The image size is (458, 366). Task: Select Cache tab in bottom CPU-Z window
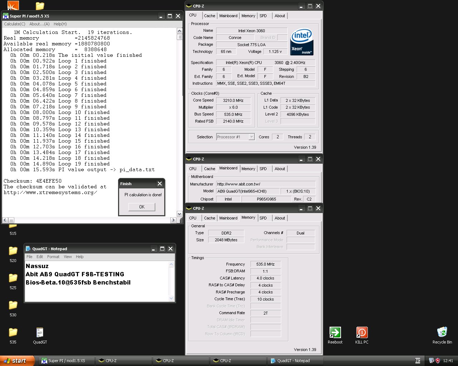click(210, 218)
